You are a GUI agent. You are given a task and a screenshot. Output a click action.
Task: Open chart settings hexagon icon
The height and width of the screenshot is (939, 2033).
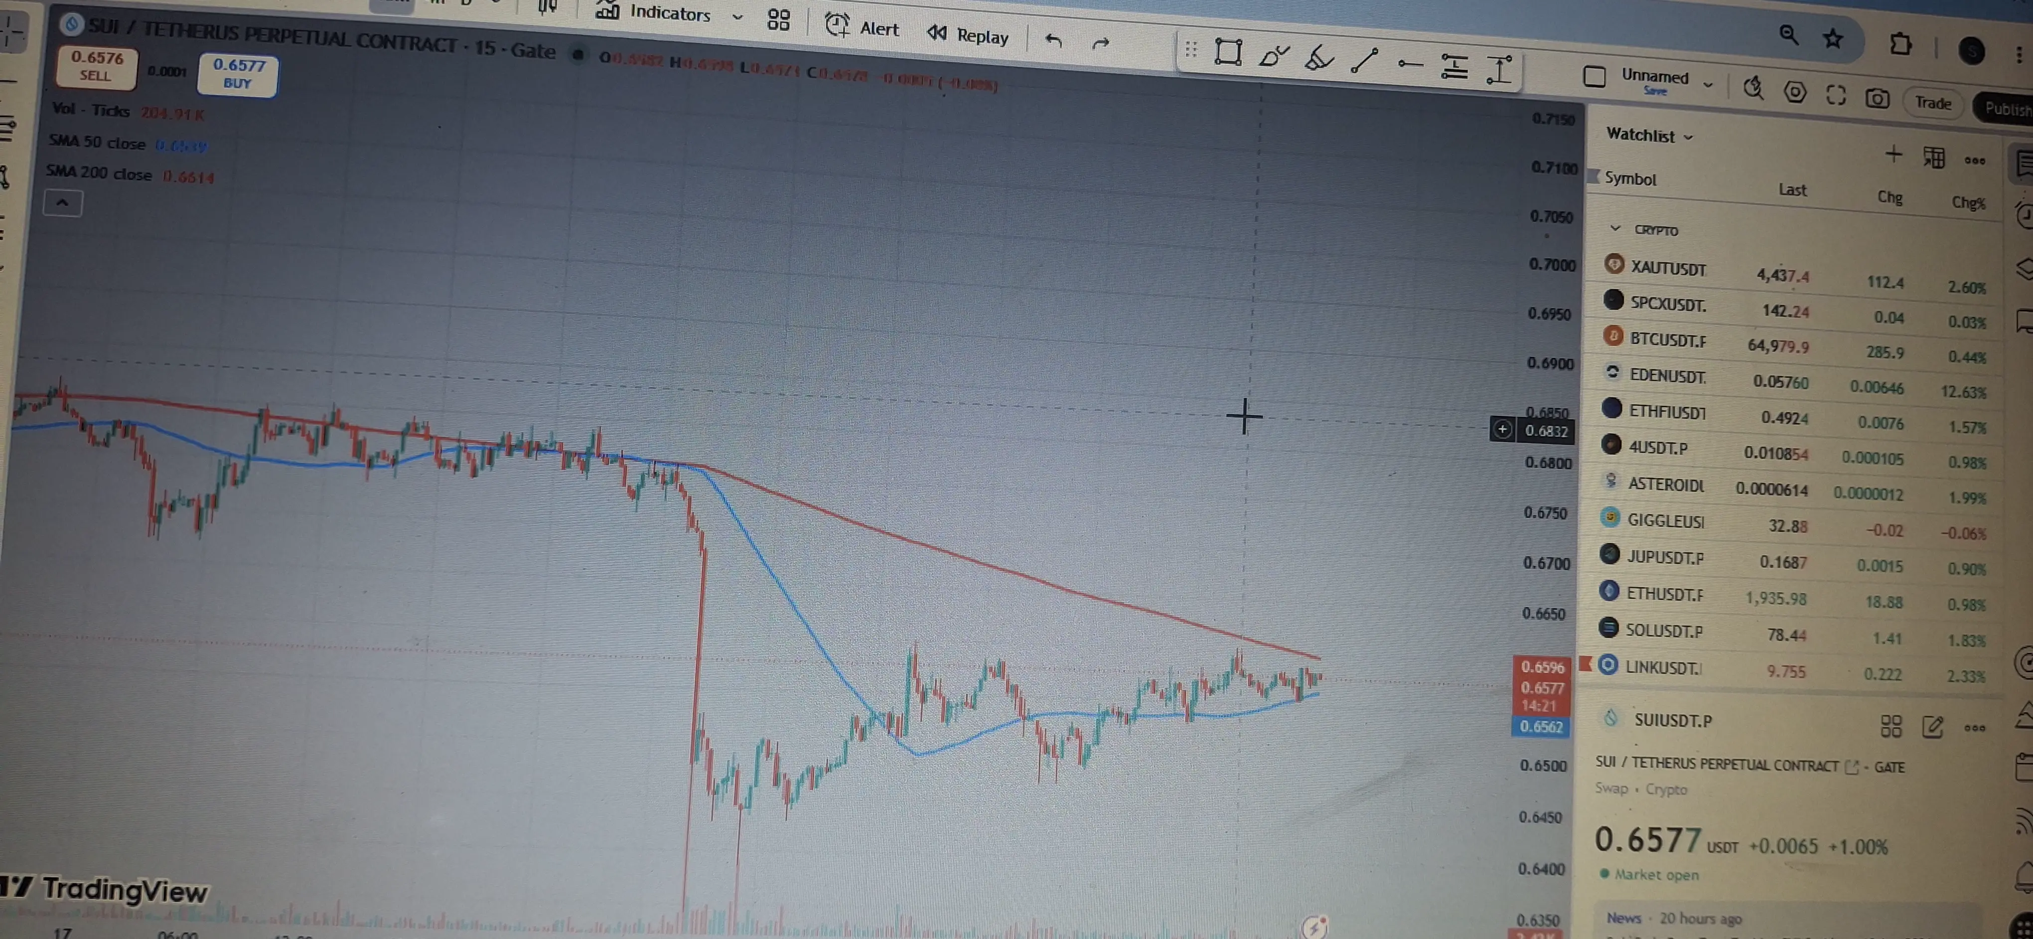(x=1795, y=92)
